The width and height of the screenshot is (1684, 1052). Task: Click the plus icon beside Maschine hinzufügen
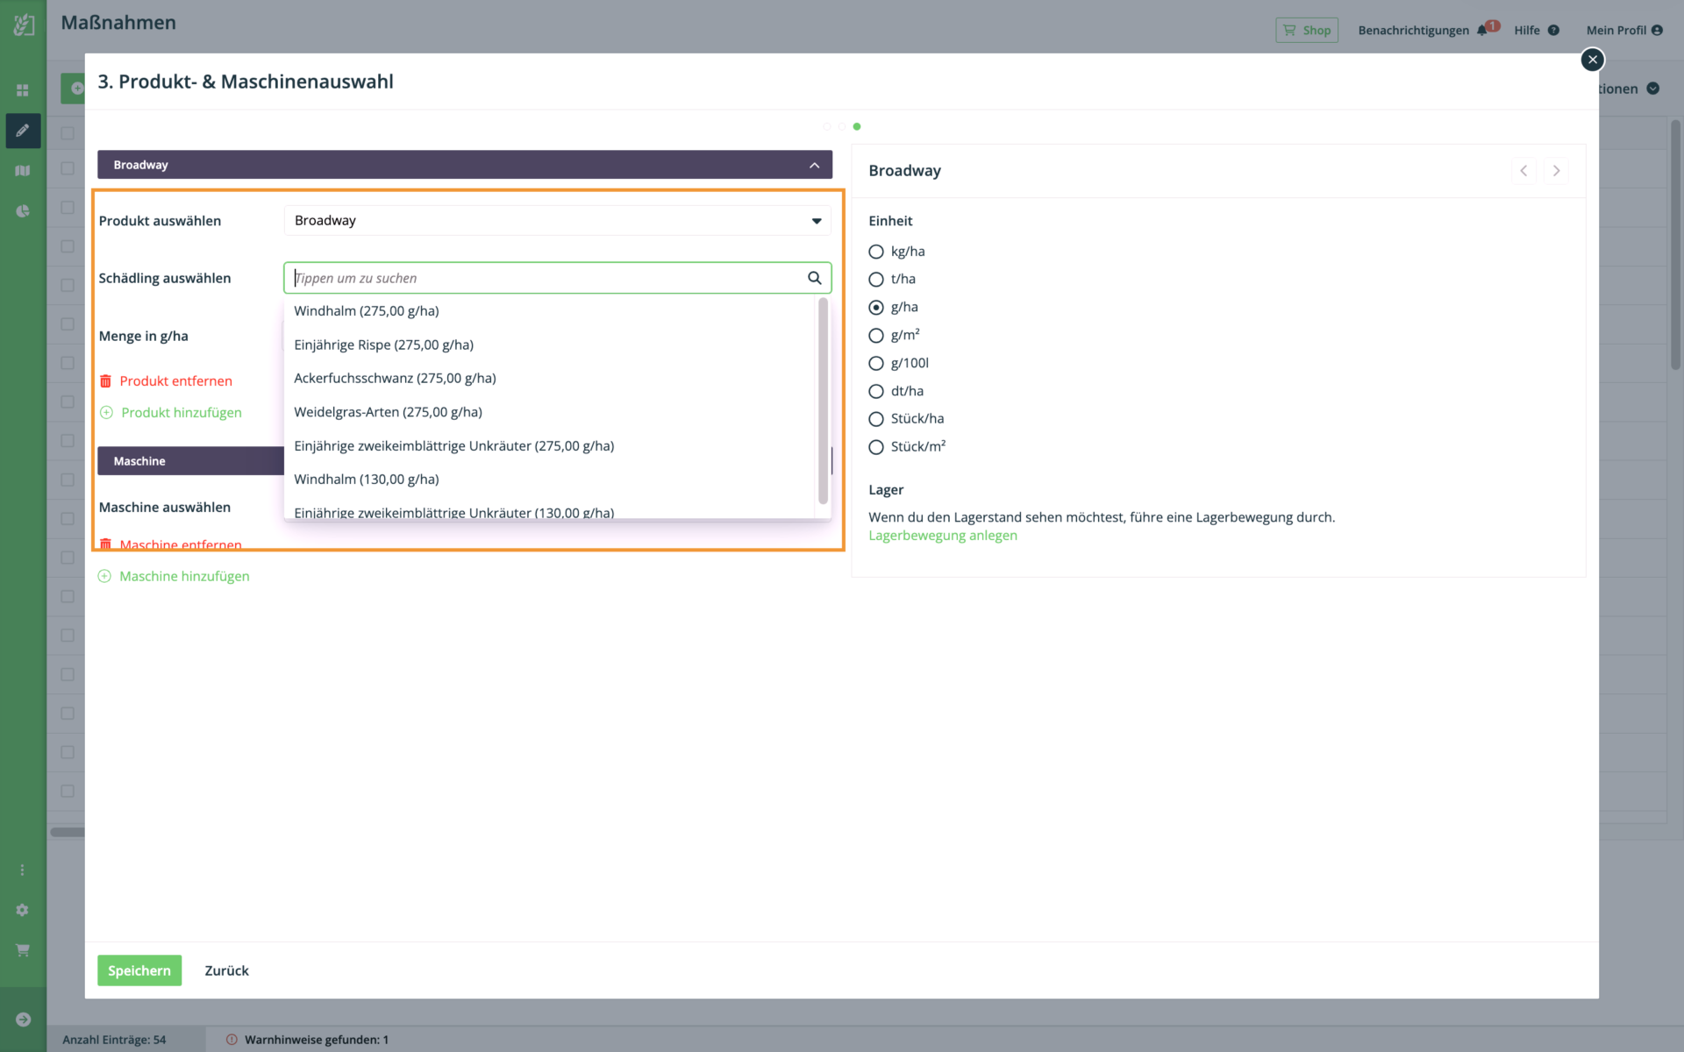[x=104, y=576]
